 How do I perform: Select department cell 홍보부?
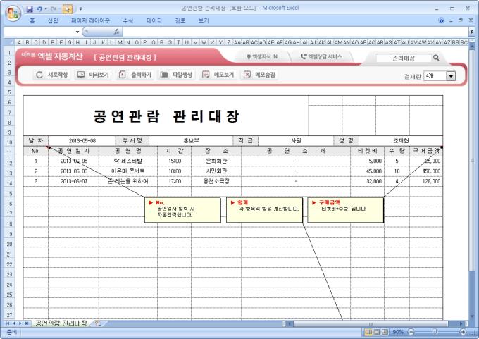click(x=191, y=141)
